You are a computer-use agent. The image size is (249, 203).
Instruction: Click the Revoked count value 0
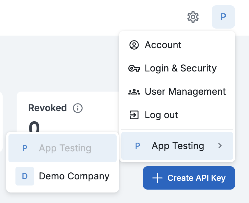[x=34, y=127]
